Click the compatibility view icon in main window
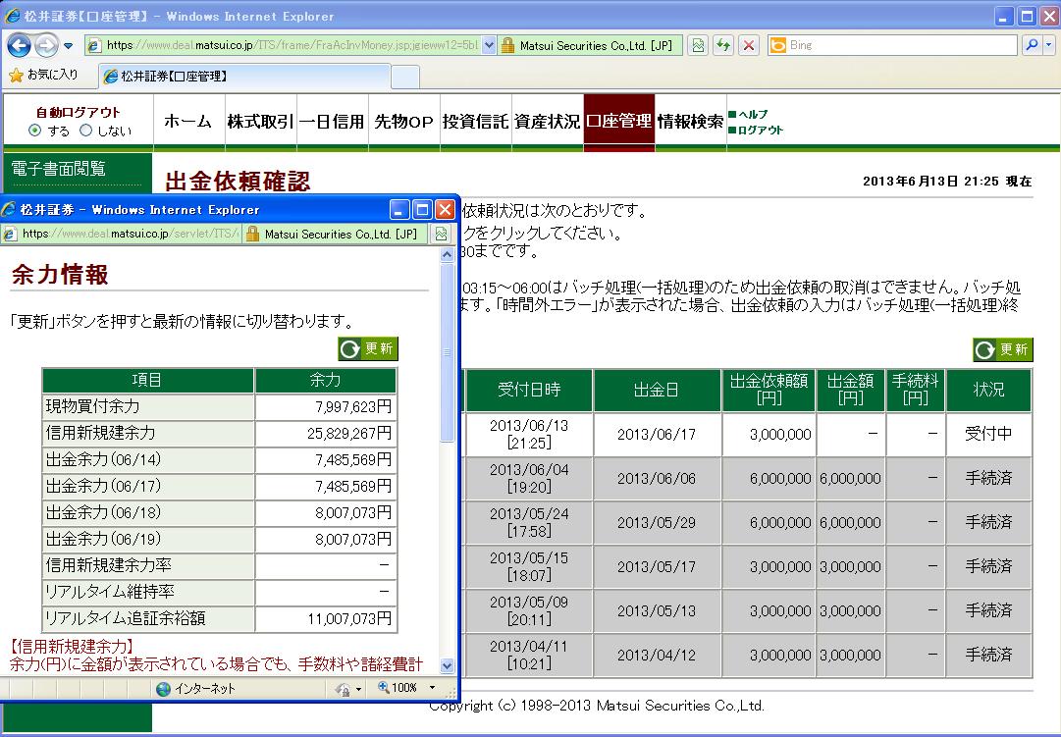 [x=697, y=45]
